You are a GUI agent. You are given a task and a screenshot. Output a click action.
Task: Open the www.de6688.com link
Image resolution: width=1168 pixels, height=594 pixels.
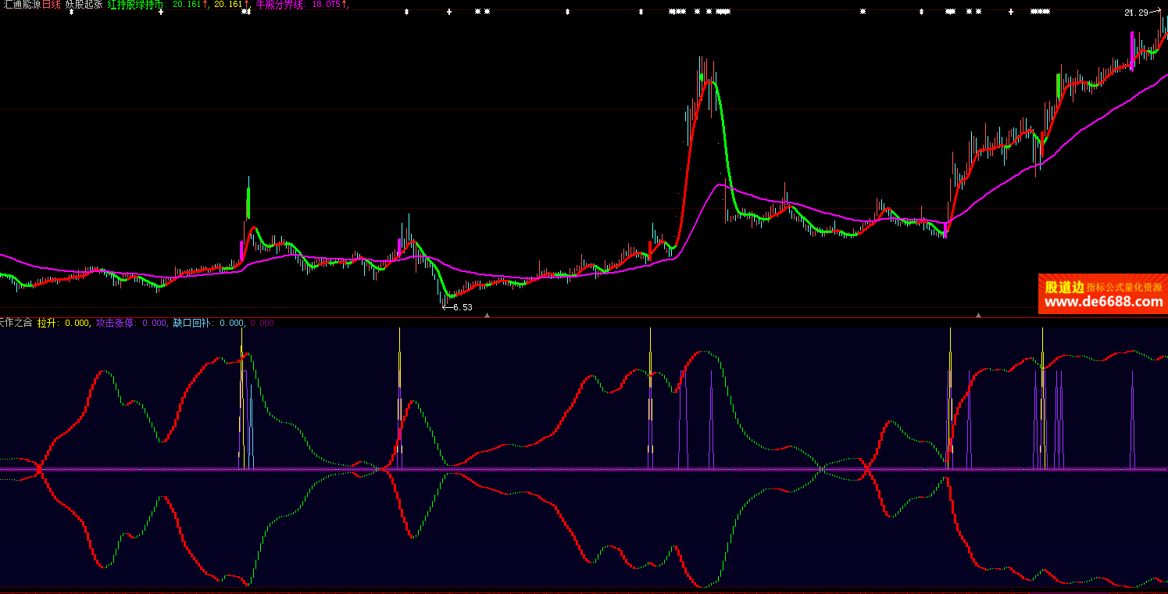(x=1103, y=302)
